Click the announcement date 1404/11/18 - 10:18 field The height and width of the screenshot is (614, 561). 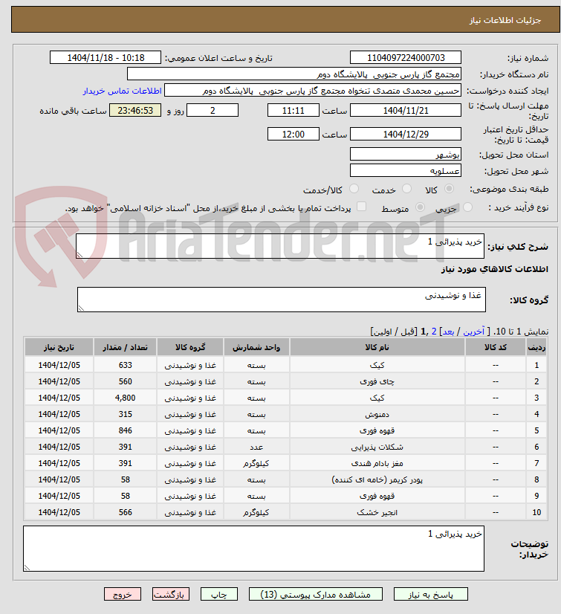(106, 57)
